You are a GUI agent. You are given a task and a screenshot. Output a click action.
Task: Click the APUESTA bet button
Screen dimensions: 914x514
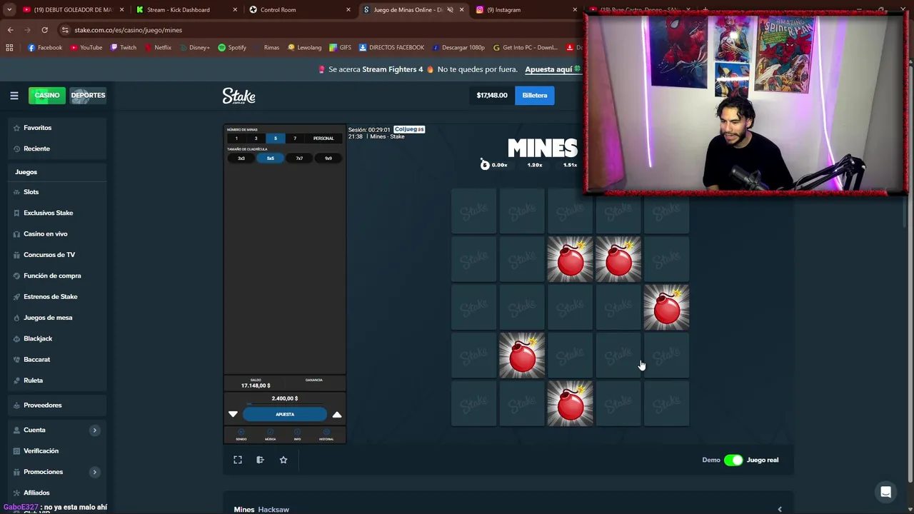coord(285,414)
